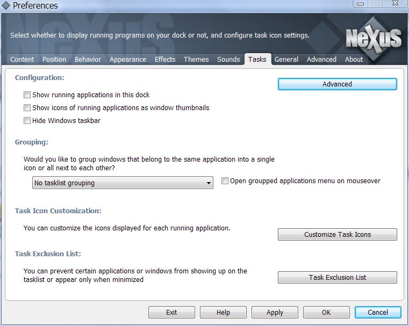Viewport: 409px width, 326px height.
Task: Open the Task Exclusion List
Action: 337,278
